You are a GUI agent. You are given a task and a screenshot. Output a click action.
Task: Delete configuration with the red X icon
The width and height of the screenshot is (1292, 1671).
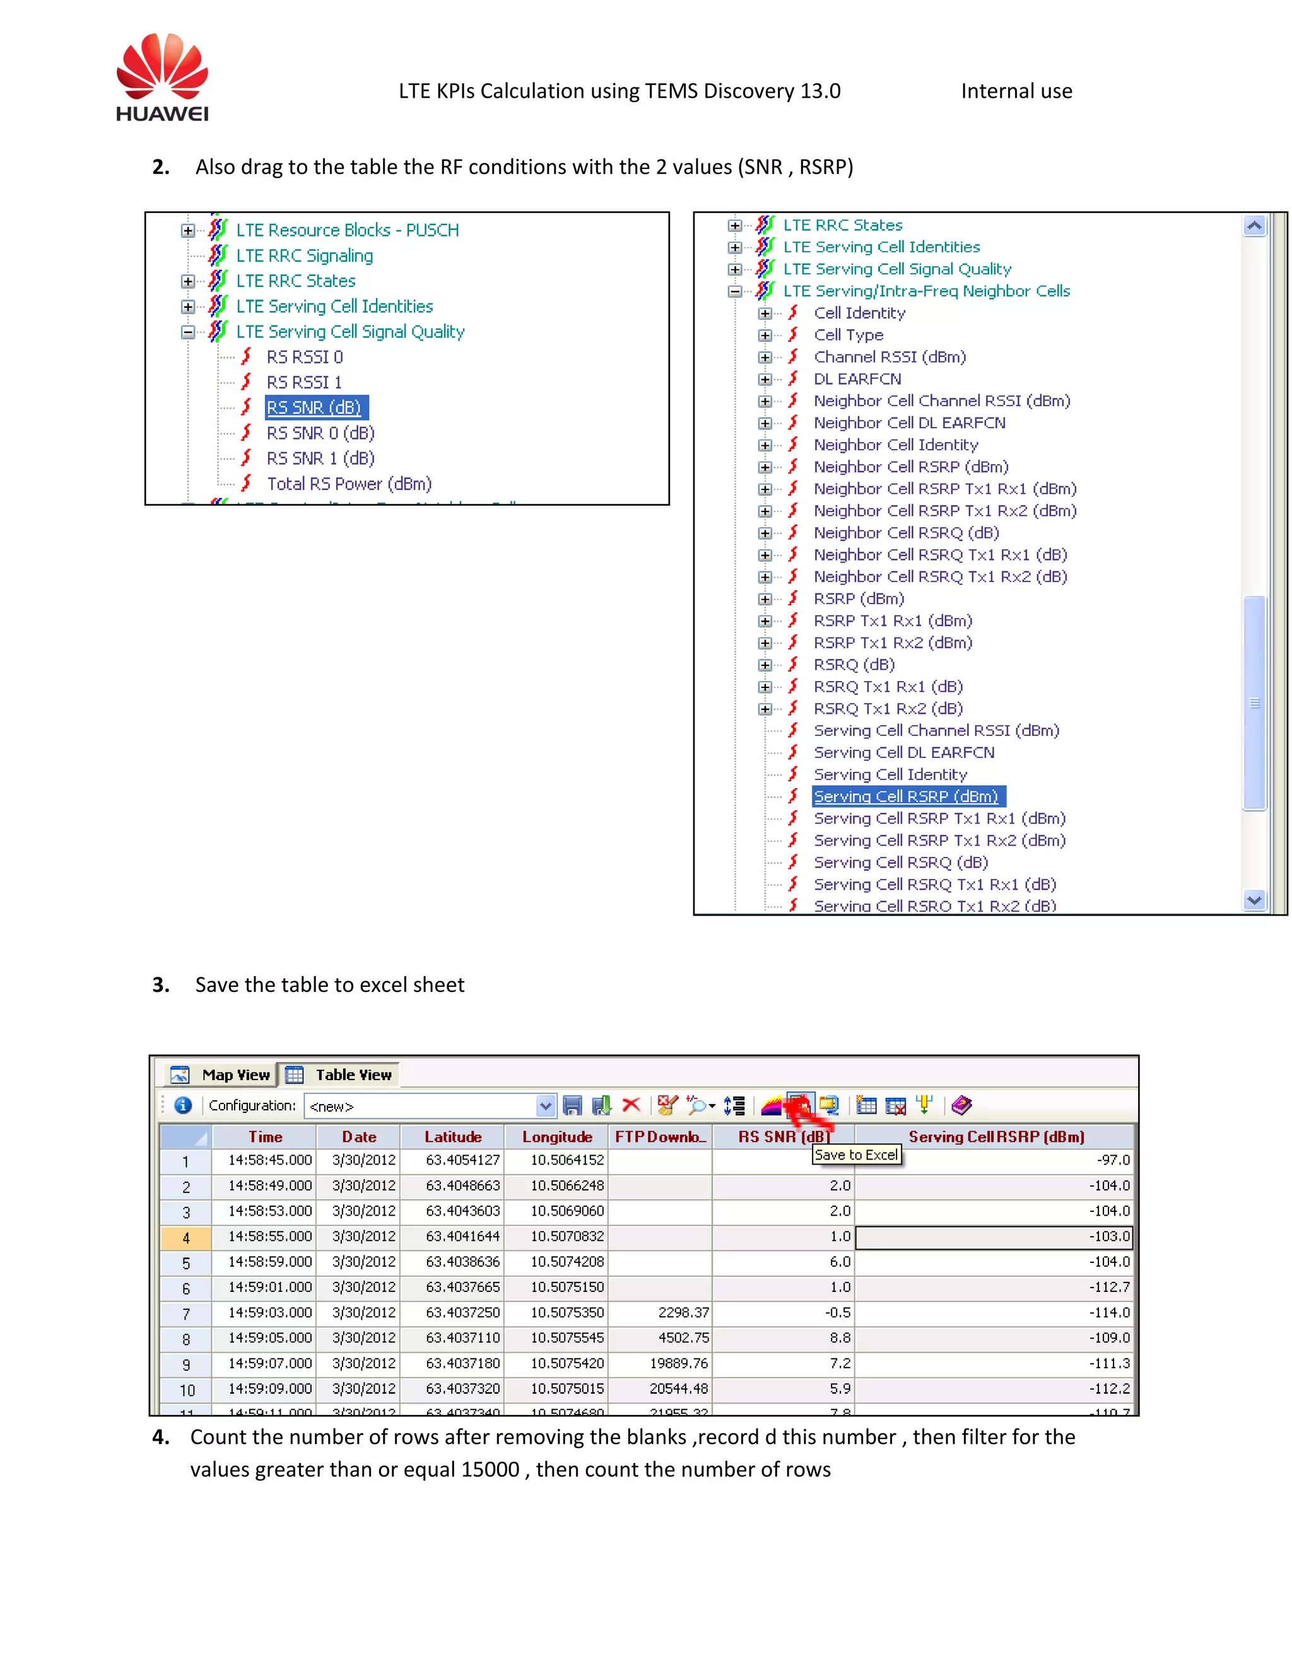click(631, 1104)
